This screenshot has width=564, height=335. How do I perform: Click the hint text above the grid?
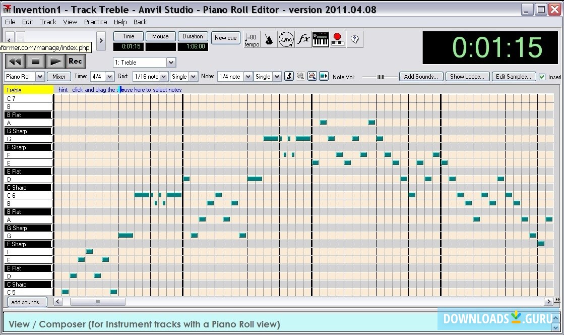pos(120,90)
